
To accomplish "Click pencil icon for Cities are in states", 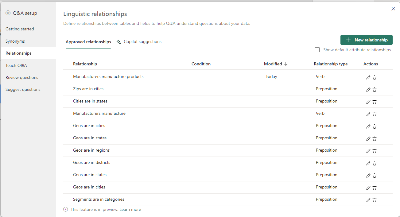I will pyautogui.click(x=368, y=102).
